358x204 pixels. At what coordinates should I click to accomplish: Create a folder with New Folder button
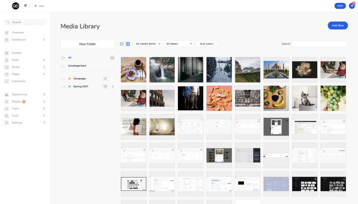[87, 44]
